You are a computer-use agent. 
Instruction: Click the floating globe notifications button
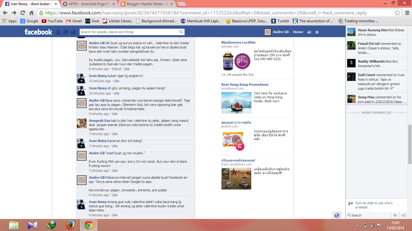337,215
